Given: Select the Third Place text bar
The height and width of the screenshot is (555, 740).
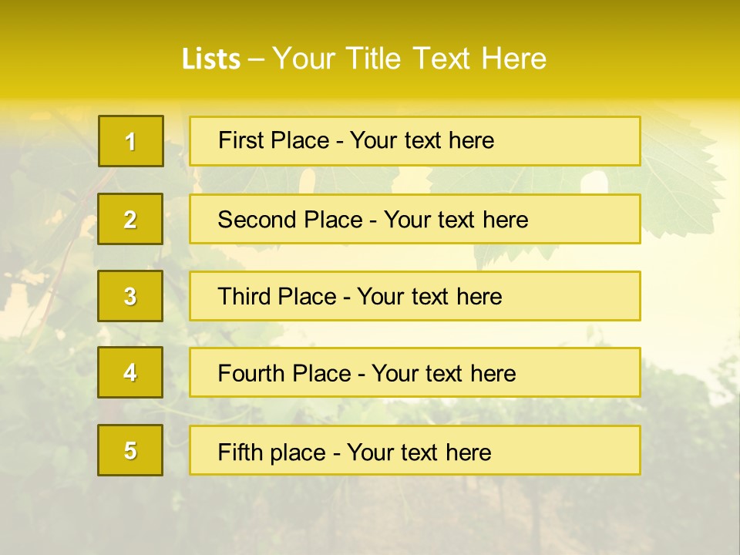Looking at the screenshot, I should (415, 296).
